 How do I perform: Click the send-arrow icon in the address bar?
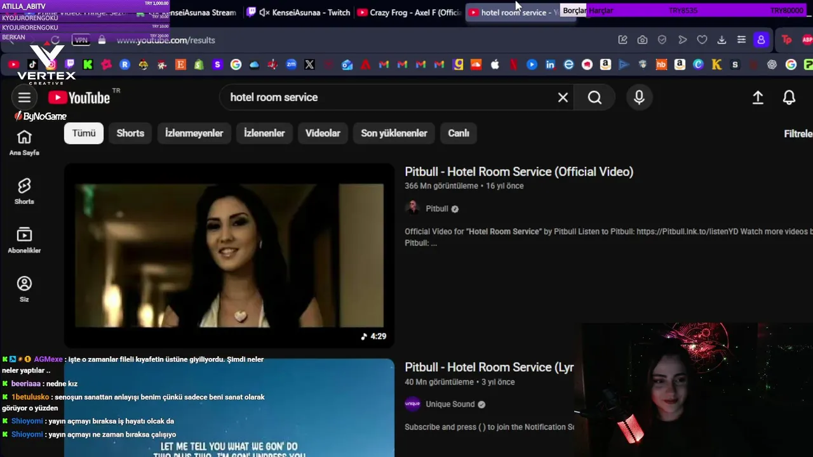pyautogui.click(x=682, y=40)
